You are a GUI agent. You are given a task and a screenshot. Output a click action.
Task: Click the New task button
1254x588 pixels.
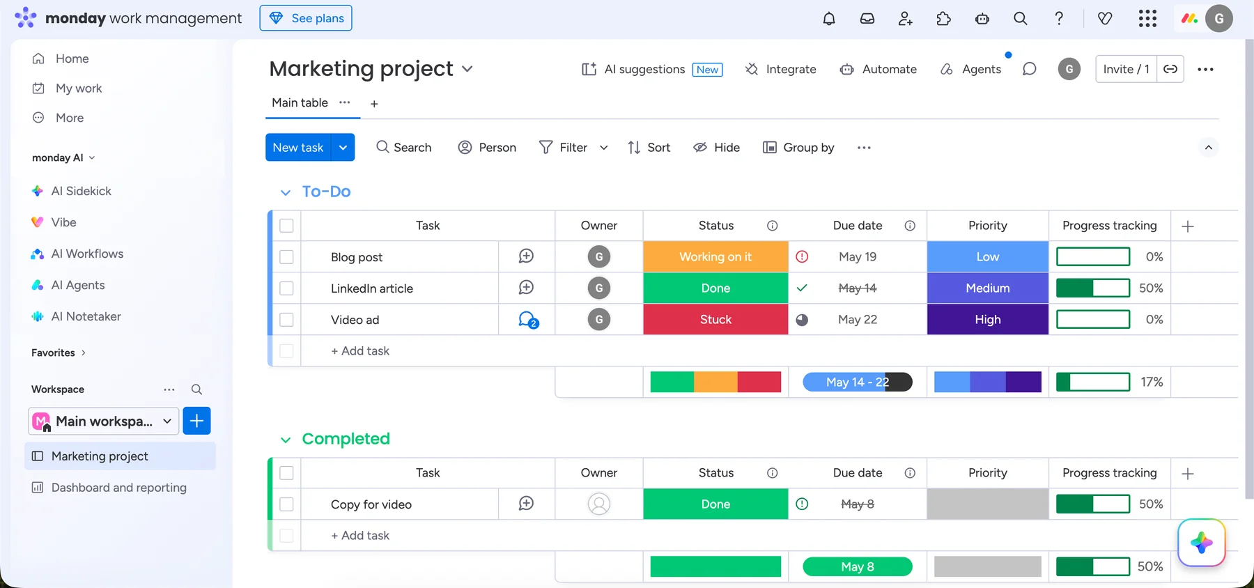pos(298,147)
